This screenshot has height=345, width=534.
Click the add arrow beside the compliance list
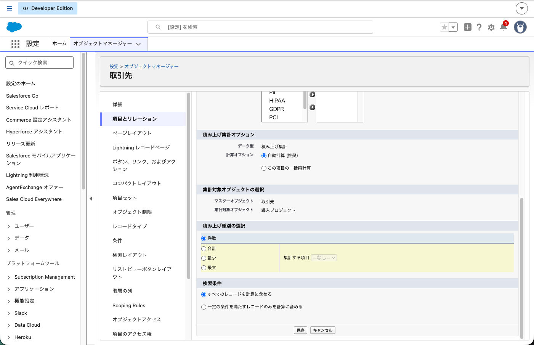pyautogui.click(x=313, y=95)
